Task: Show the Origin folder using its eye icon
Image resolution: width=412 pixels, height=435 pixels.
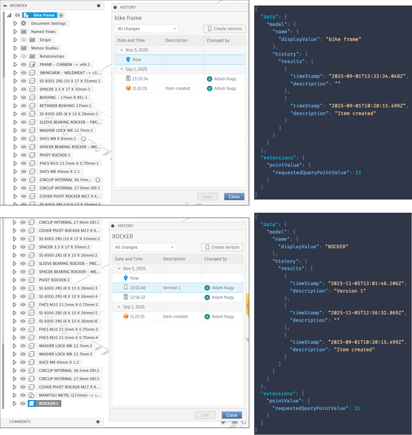Action: pos(23,40)
